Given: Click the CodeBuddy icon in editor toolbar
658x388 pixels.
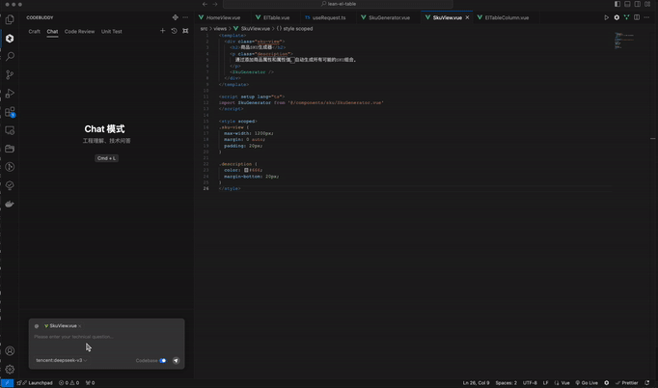Looking at the screenshot, I should click(x=617, y=17).
